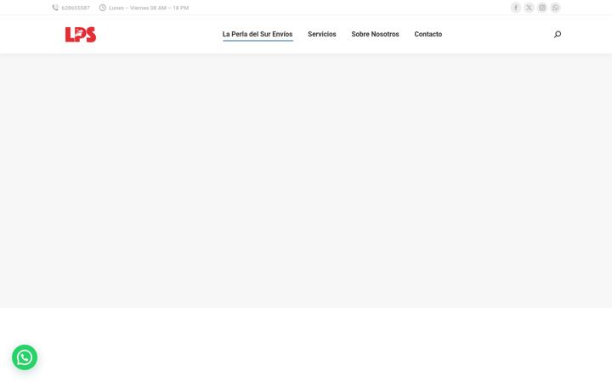Open the Instagram social icon
This screenshot has height=382, width=612.
[x=542, y=8]
